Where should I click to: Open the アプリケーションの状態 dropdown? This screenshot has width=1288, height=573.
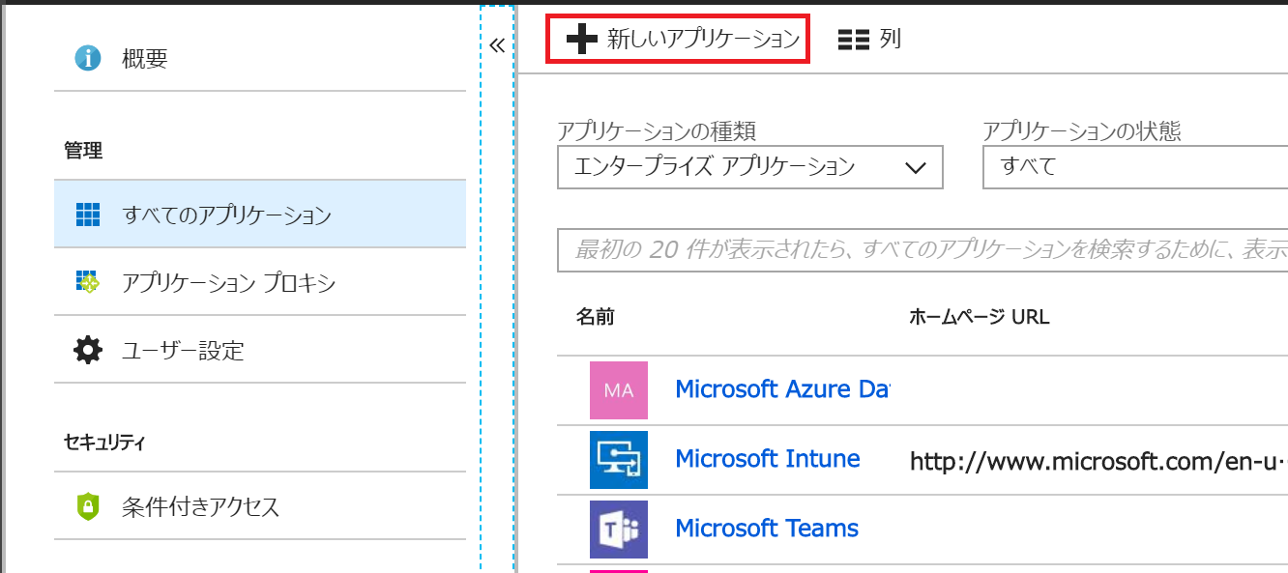pyautogui.click(x=1135, y=167)
